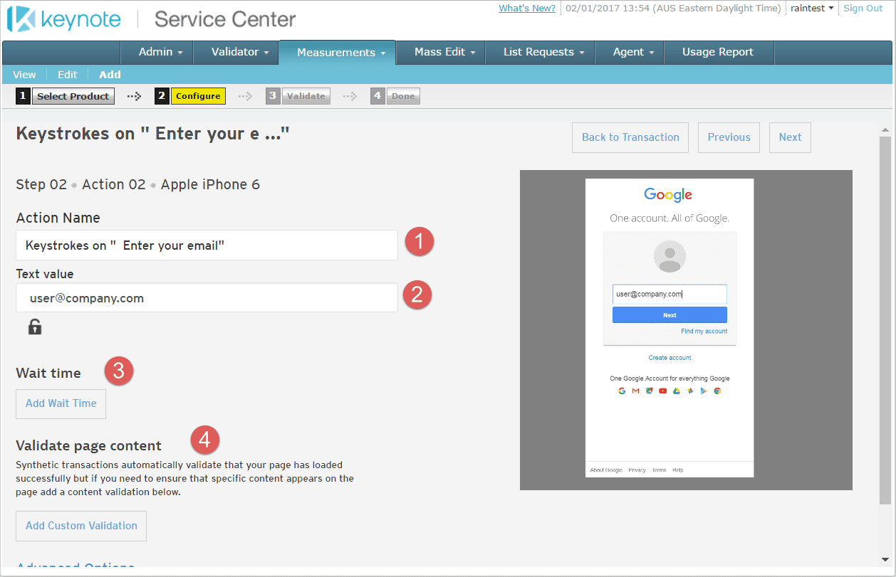The height and width of the screenshot is (577, 896).
Task: Click the "Wait time" heading
Action: point(48,373)
